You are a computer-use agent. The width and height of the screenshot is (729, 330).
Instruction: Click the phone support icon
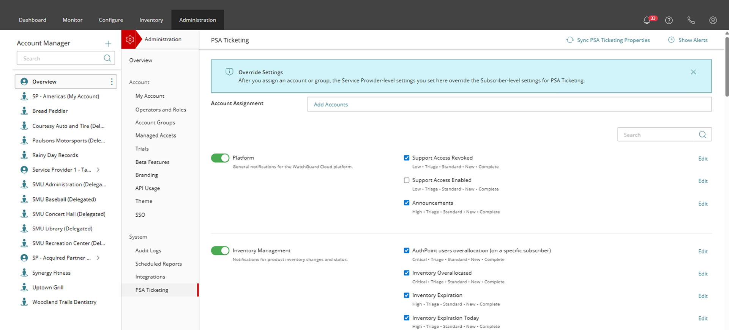click(691, 20)
